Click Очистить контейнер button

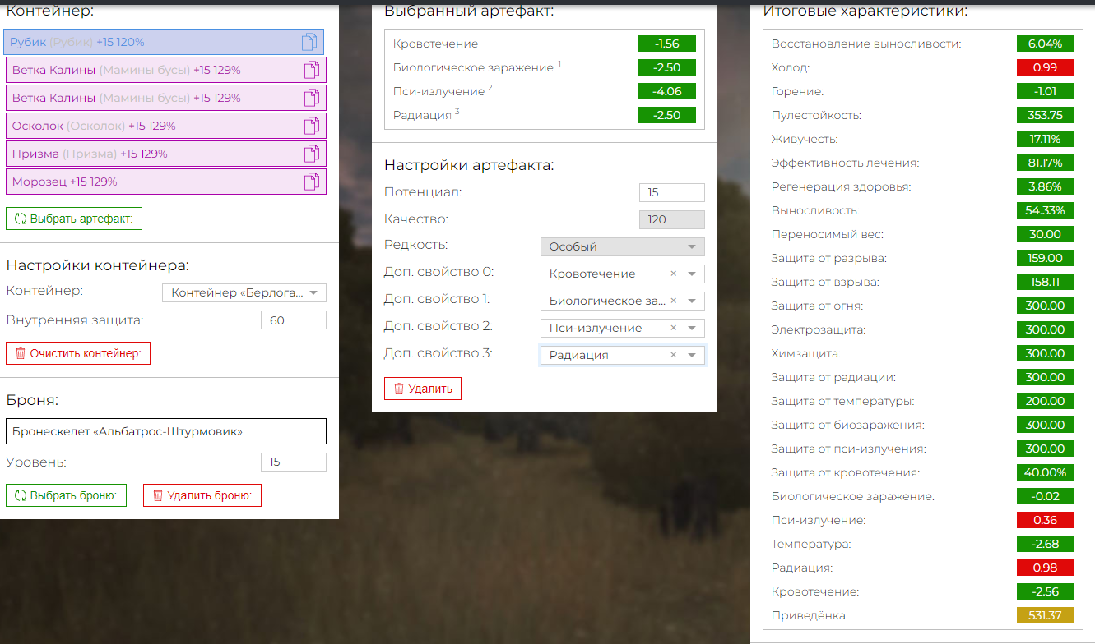pyautogui.click(x=78, y=353)
